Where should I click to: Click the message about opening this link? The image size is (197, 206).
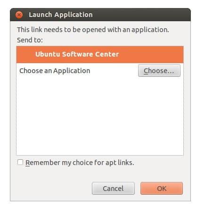coord(93,30)
